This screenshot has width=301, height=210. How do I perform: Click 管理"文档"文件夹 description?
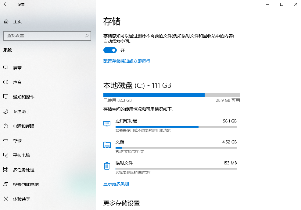click(x=130, y=152)
